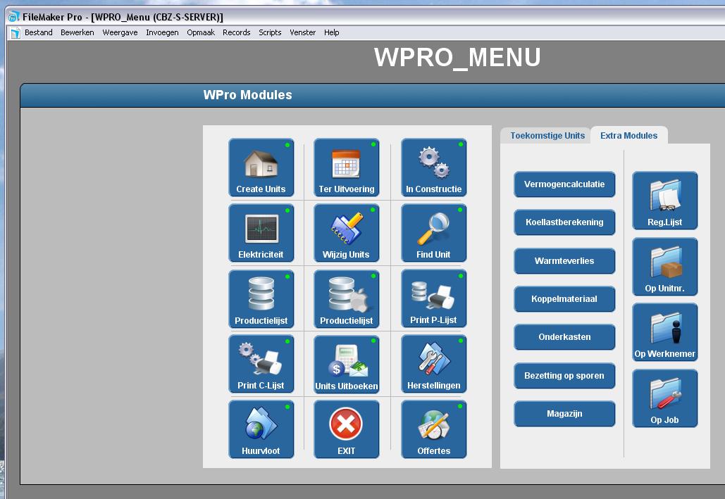725x499 pixels.
Task: Click the red EXIT icon
Action: (346, 424)
